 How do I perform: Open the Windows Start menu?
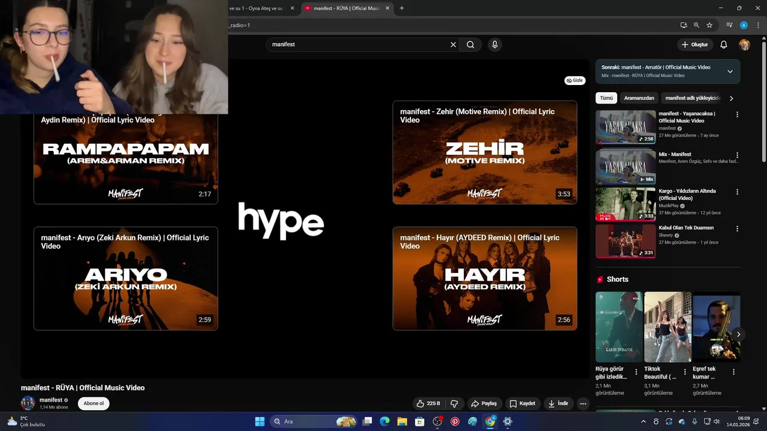coord(259,421)
